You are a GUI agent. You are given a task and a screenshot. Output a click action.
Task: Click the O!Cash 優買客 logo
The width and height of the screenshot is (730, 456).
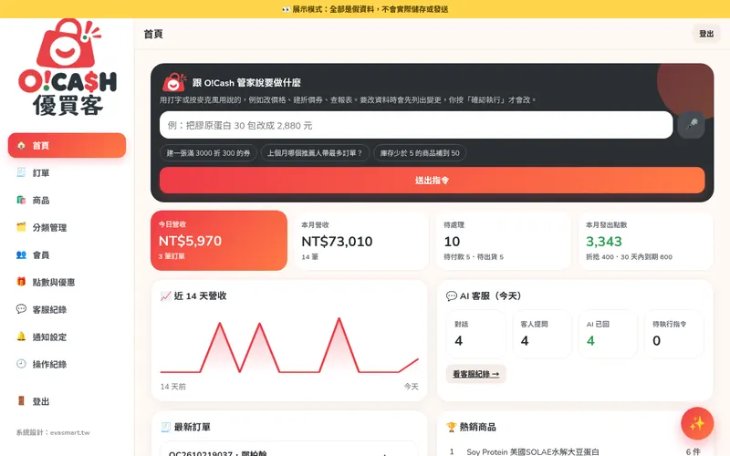tap(68, 67)
